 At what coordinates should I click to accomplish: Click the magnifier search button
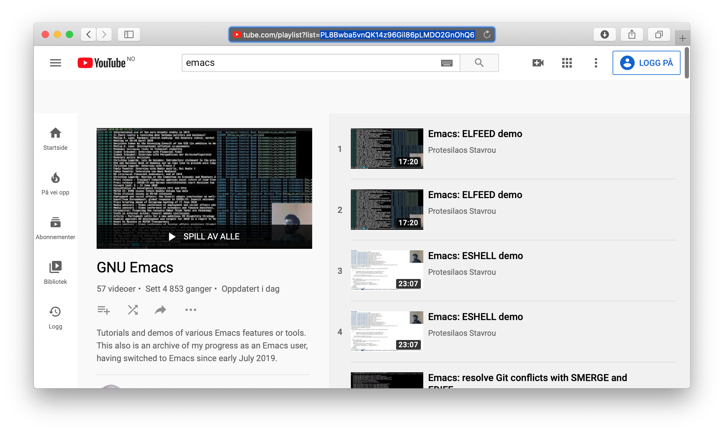(x=479, y=63)
